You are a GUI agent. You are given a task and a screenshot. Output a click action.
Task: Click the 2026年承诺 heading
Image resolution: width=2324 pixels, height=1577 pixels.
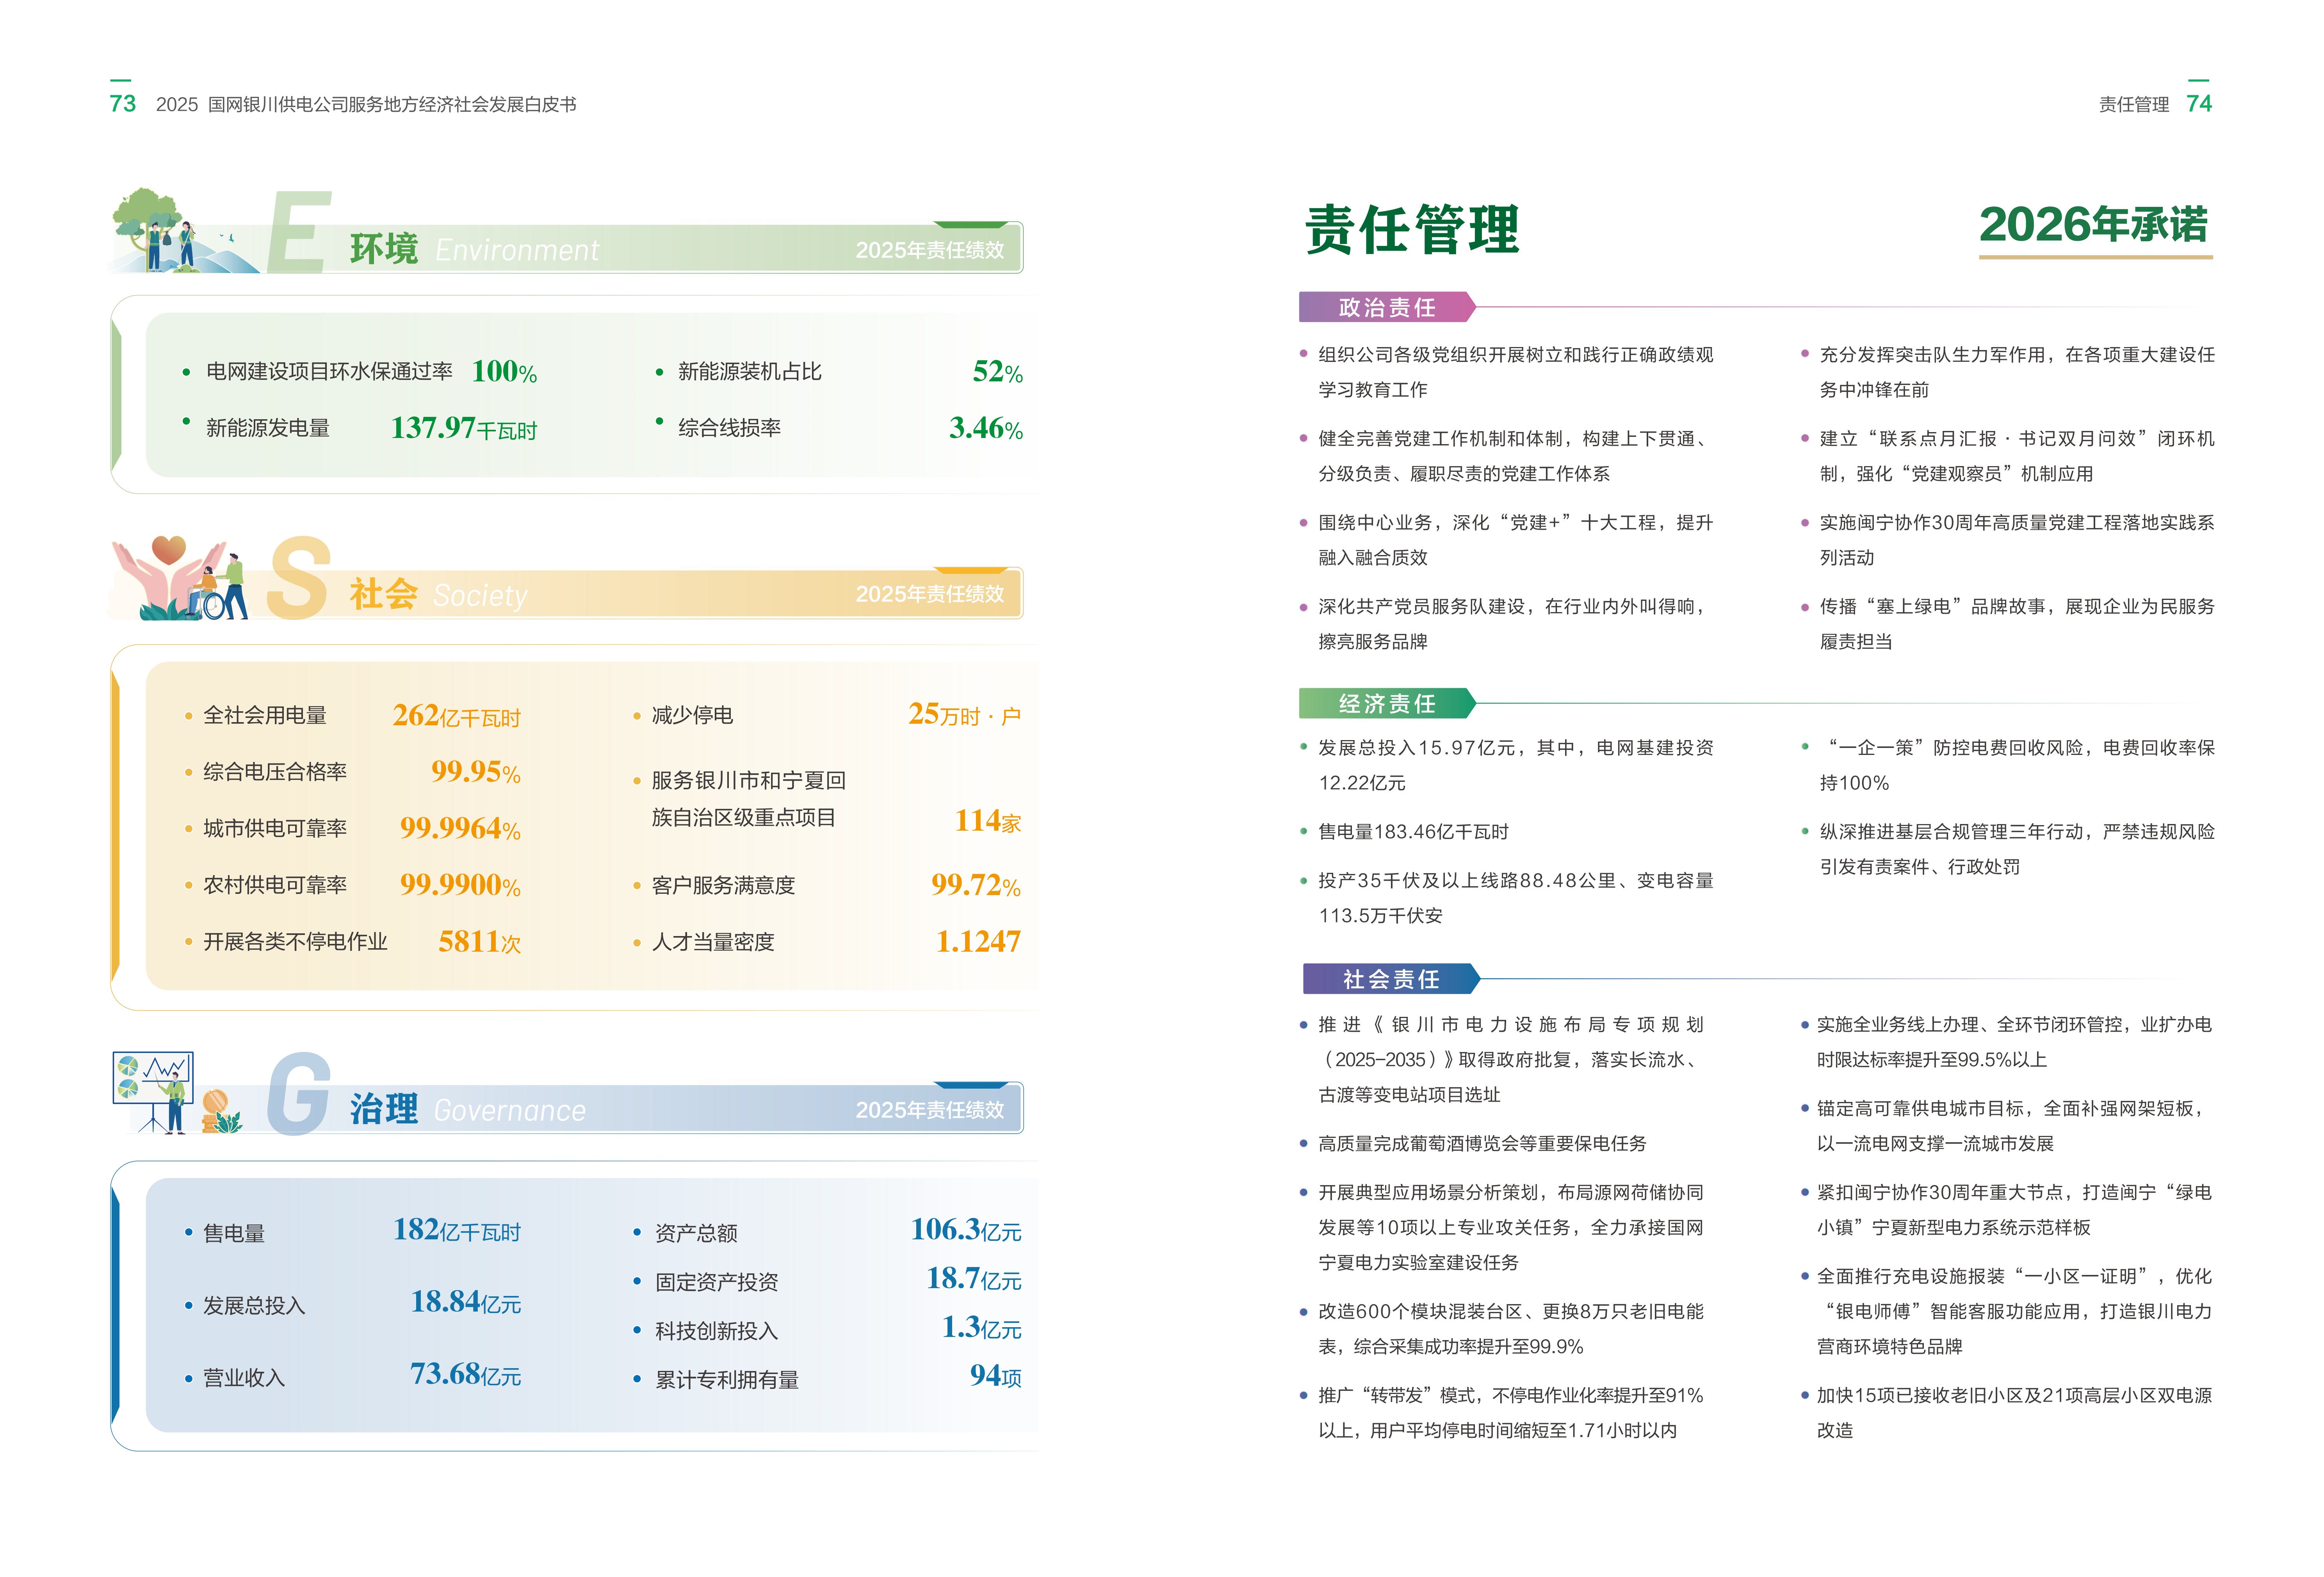point(2094,225)
